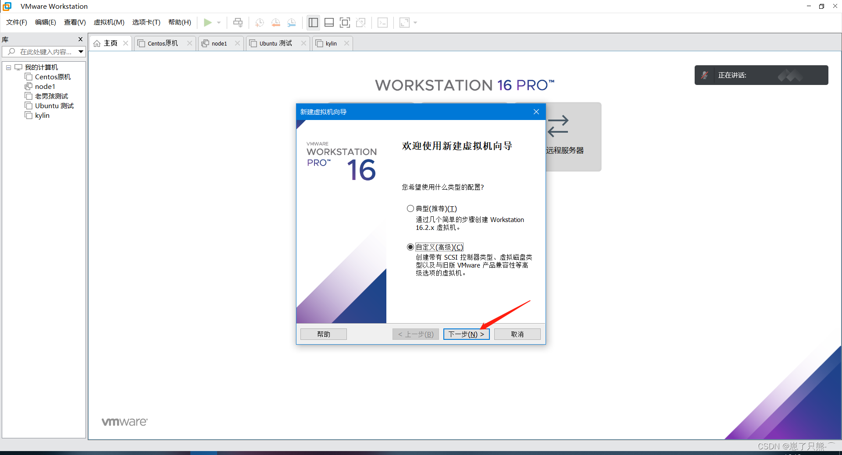Click the take snapshot toolbar icon
The height and width of the screenshot is (455, 842).
[x=260, y=22]
